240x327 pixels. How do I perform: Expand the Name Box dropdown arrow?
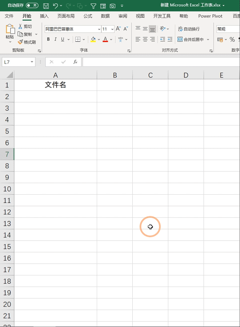pos(32,62)
